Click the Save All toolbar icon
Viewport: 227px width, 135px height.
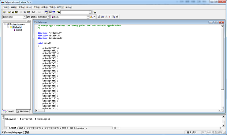[x=16, y=12]
